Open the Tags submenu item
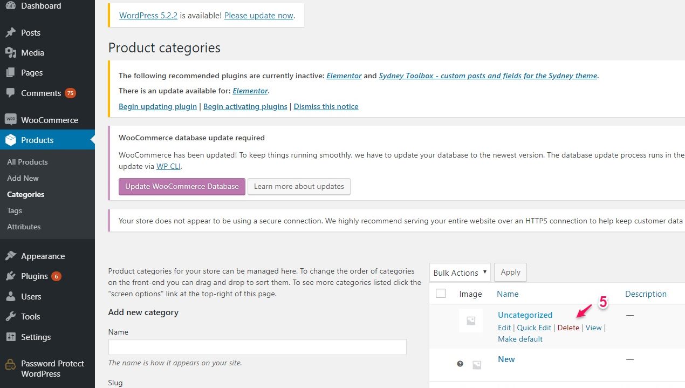 coord(15,210)
